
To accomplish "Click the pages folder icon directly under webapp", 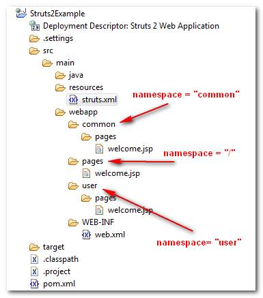I will (73, 161).
